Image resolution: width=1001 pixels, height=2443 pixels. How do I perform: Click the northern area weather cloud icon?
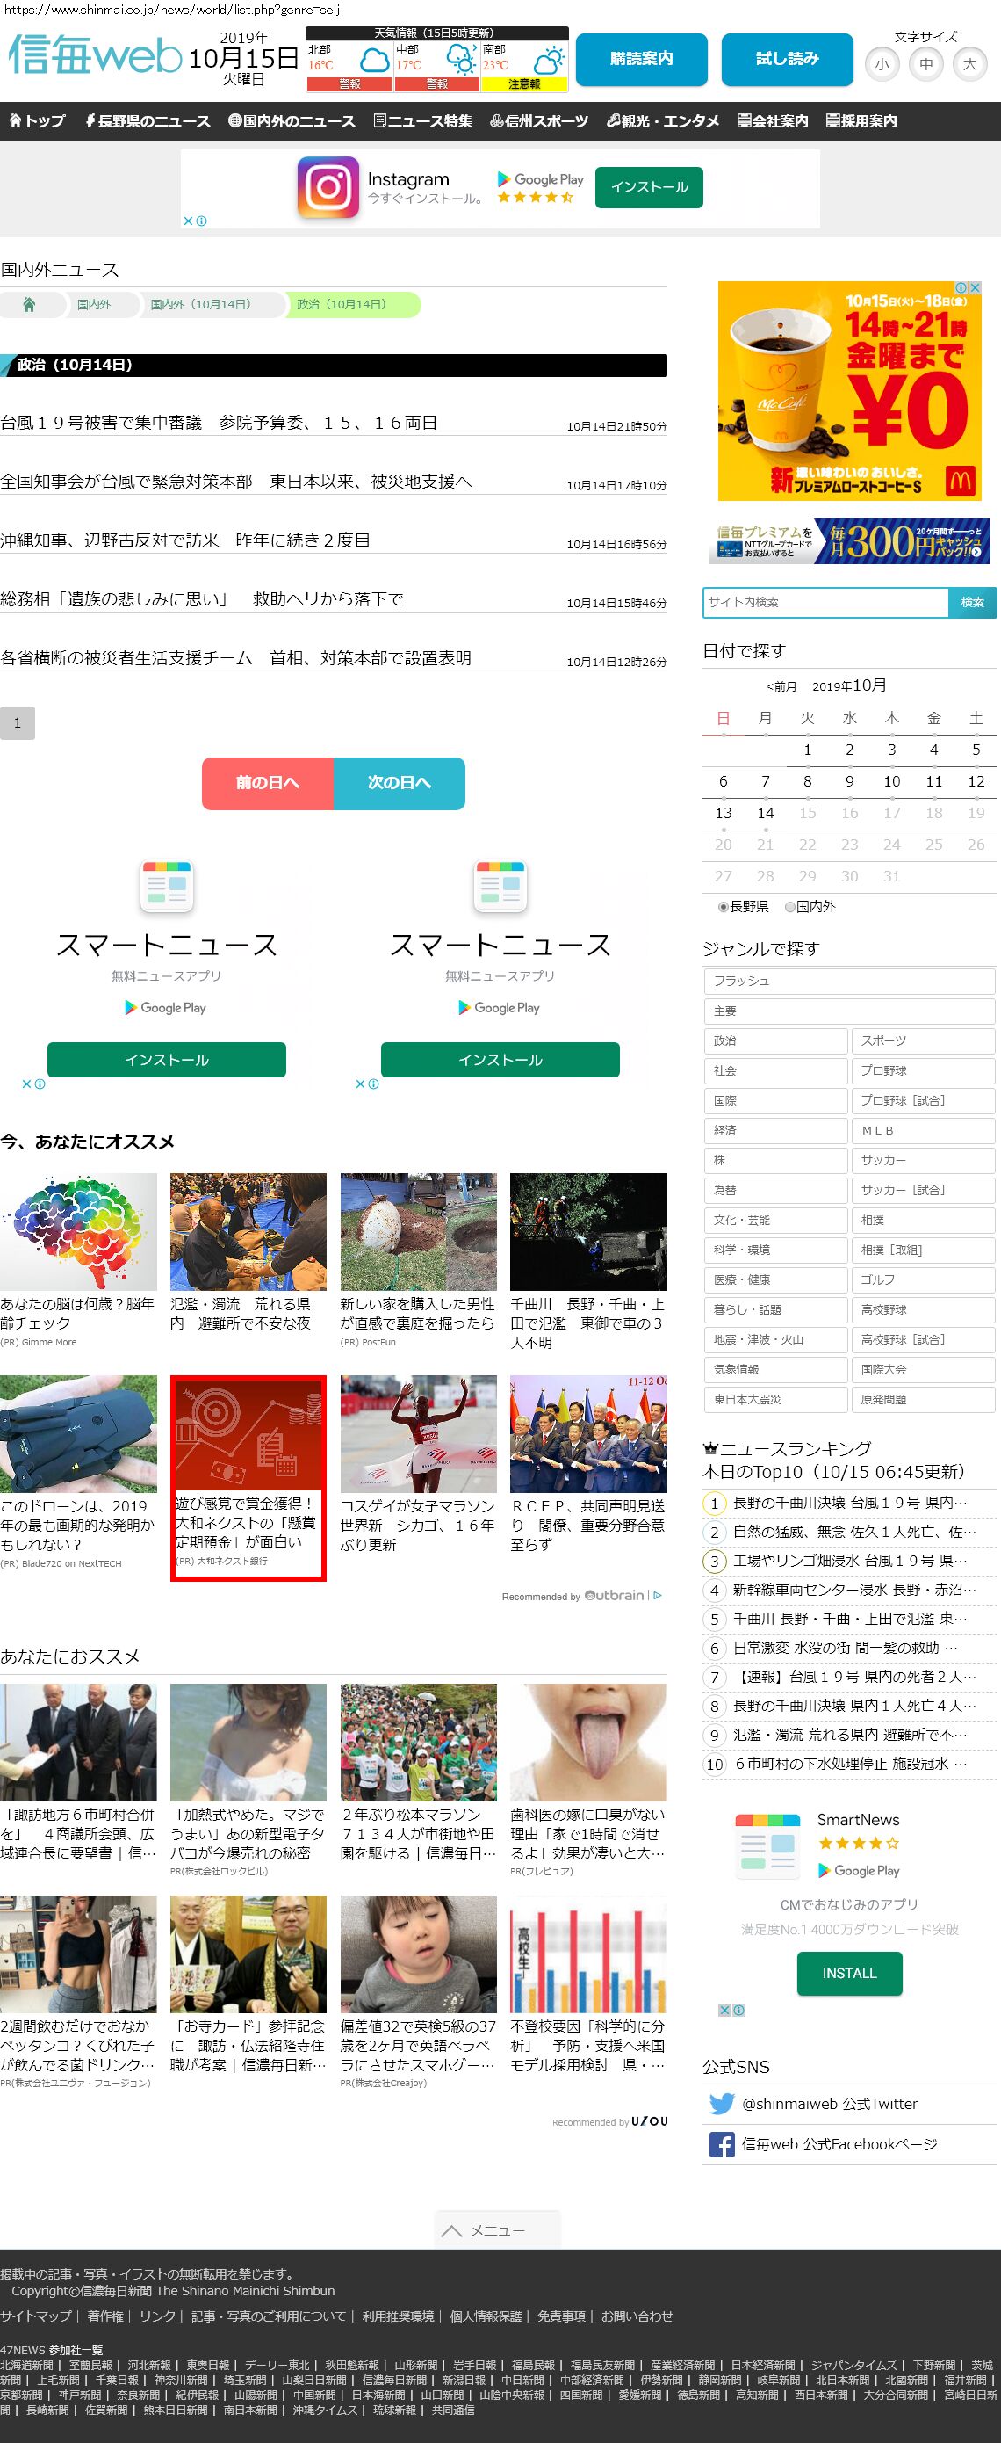click(373, 62)
